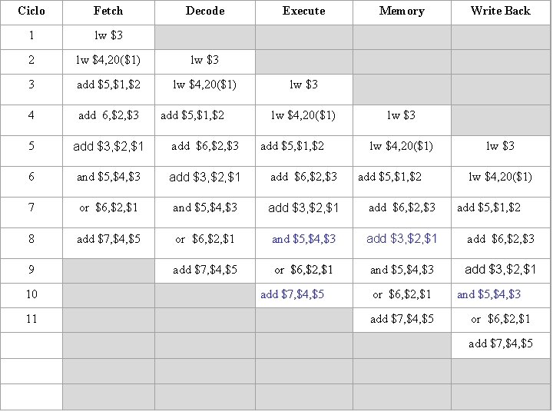
Task: Select 'add $7,$4,$5' in the Decode column
Action: click(205, 270)
